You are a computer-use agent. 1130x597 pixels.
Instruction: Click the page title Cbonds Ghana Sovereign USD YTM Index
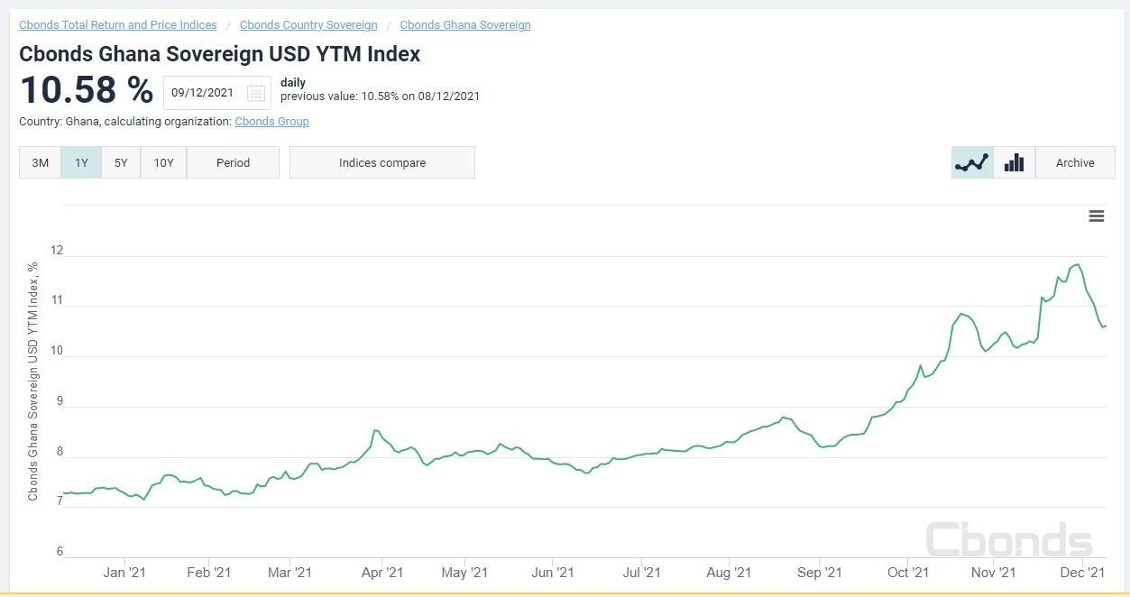(220, 54)
